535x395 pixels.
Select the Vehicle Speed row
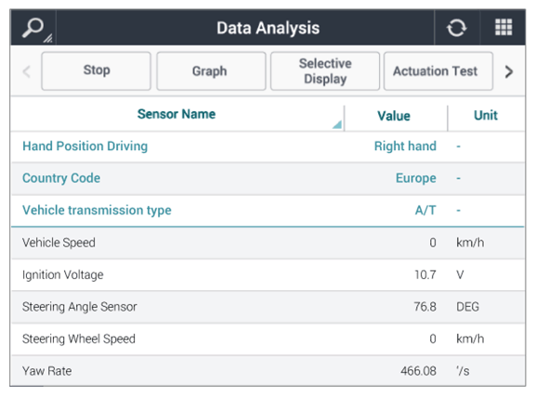coord(267,243)
